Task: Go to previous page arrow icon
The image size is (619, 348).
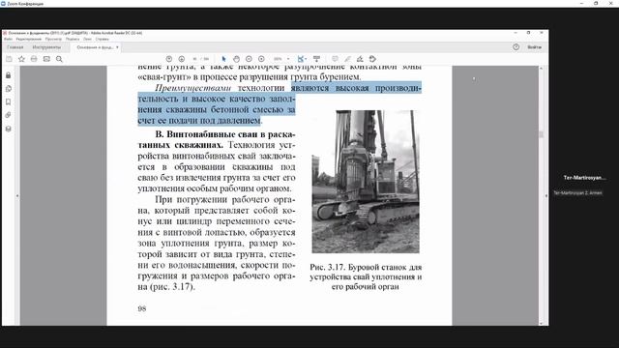Action: 169,59
